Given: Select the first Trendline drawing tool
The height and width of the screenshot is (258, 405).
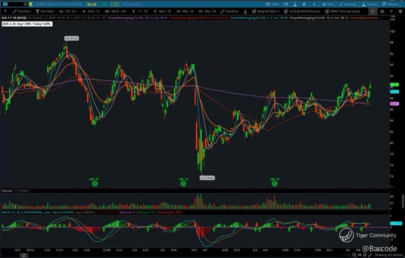Looking at the screenshot, I should [x=22, y=11].
